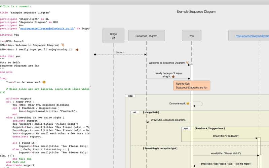Click the loop frame label
The width and height of the screenshot is (269, 168).
point(130,96)
